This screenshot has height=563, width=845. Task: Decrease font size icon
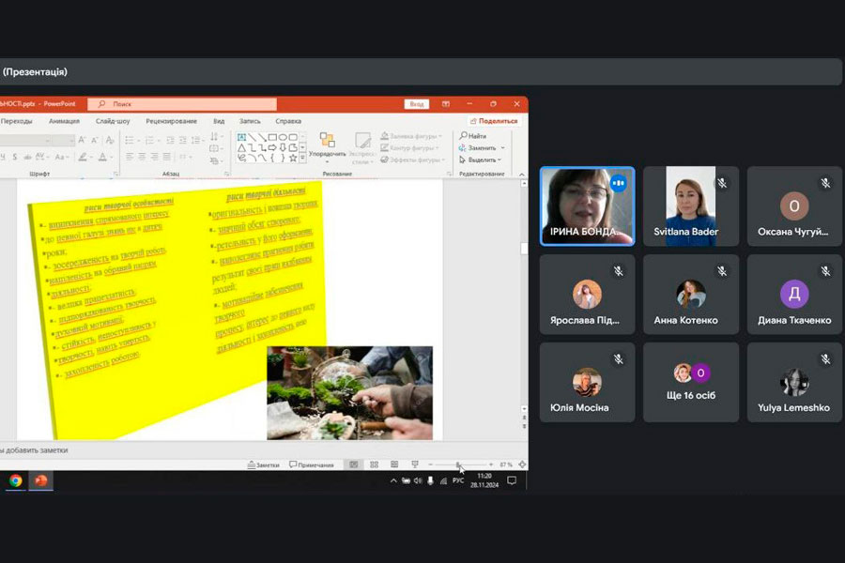coord(94,140)
